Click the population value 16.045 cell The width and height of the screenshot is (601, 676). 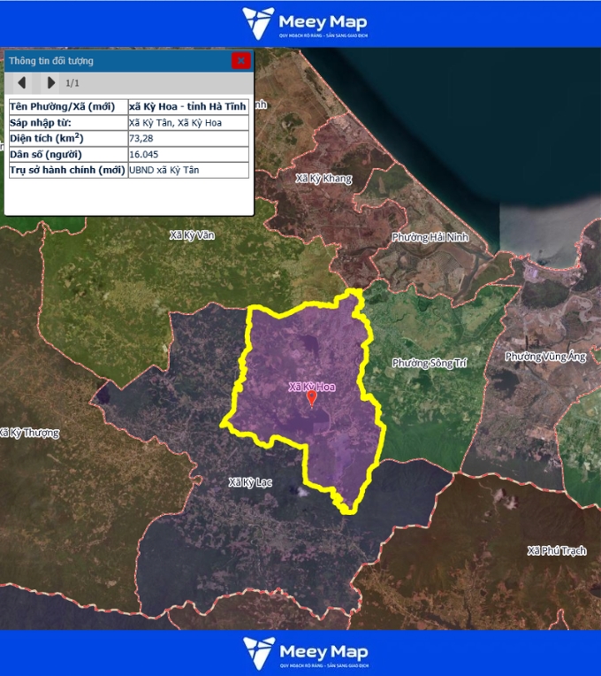187,154
